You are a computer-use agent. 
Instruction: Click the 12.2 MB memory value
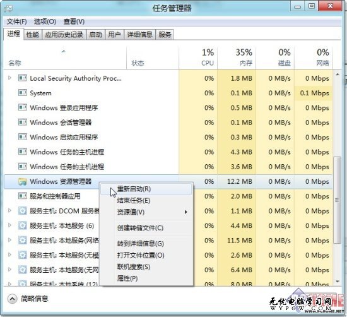tap(240, 182)
